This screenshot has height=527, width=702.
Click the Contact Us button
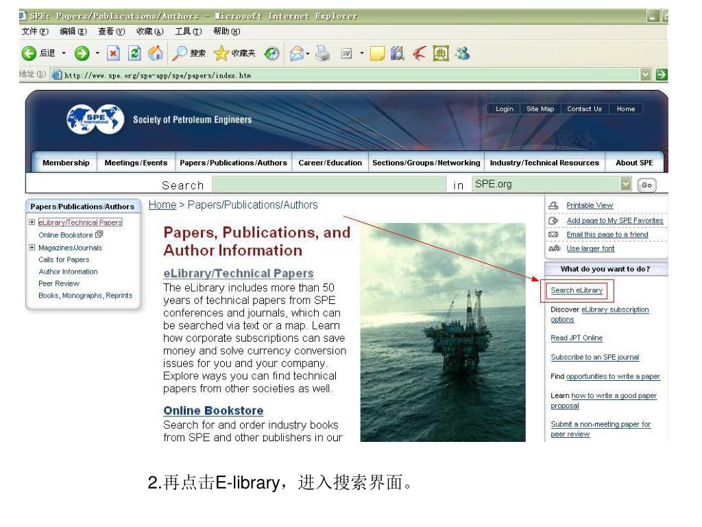click(584, 109)
